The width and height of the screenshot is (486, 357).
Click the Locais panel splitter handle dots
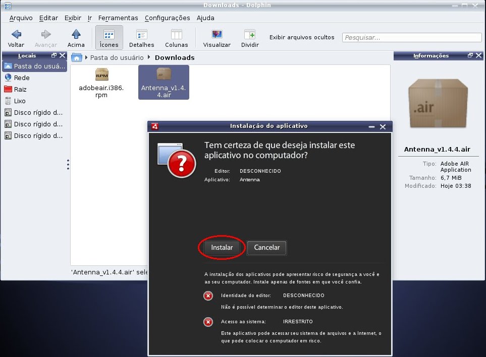pyautogui.click(x=68, y=165)
